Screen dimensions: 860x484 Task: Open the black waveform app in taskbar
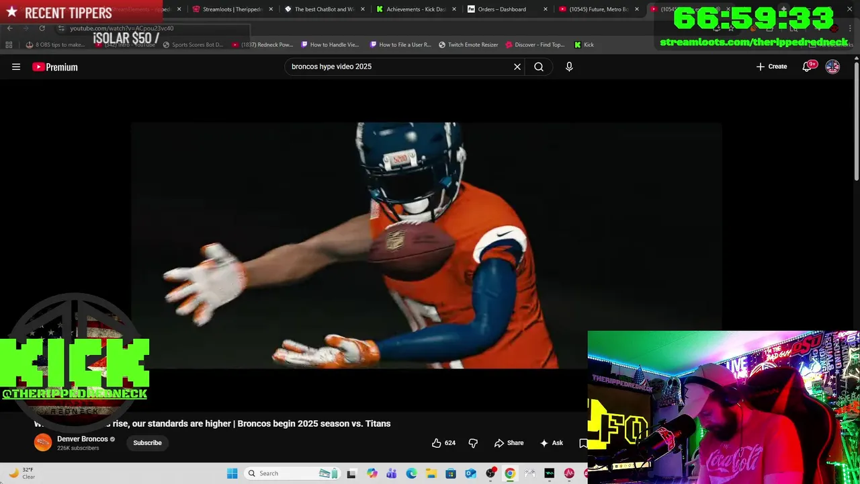pyautogui.click(x=549, y=473)
